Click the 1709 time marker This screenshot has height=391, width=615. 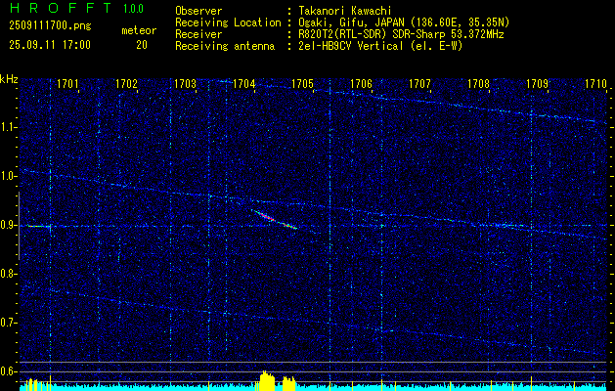(537, 84)
